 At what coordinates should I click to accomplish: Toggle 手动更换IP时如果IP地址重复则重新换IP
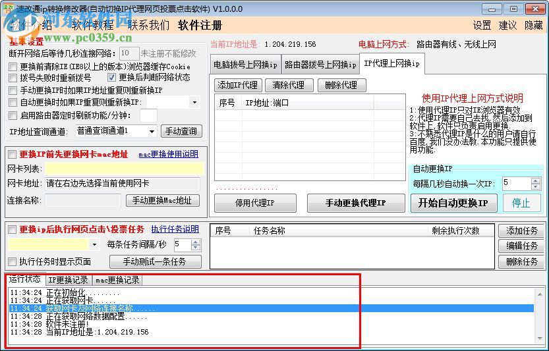13,90
